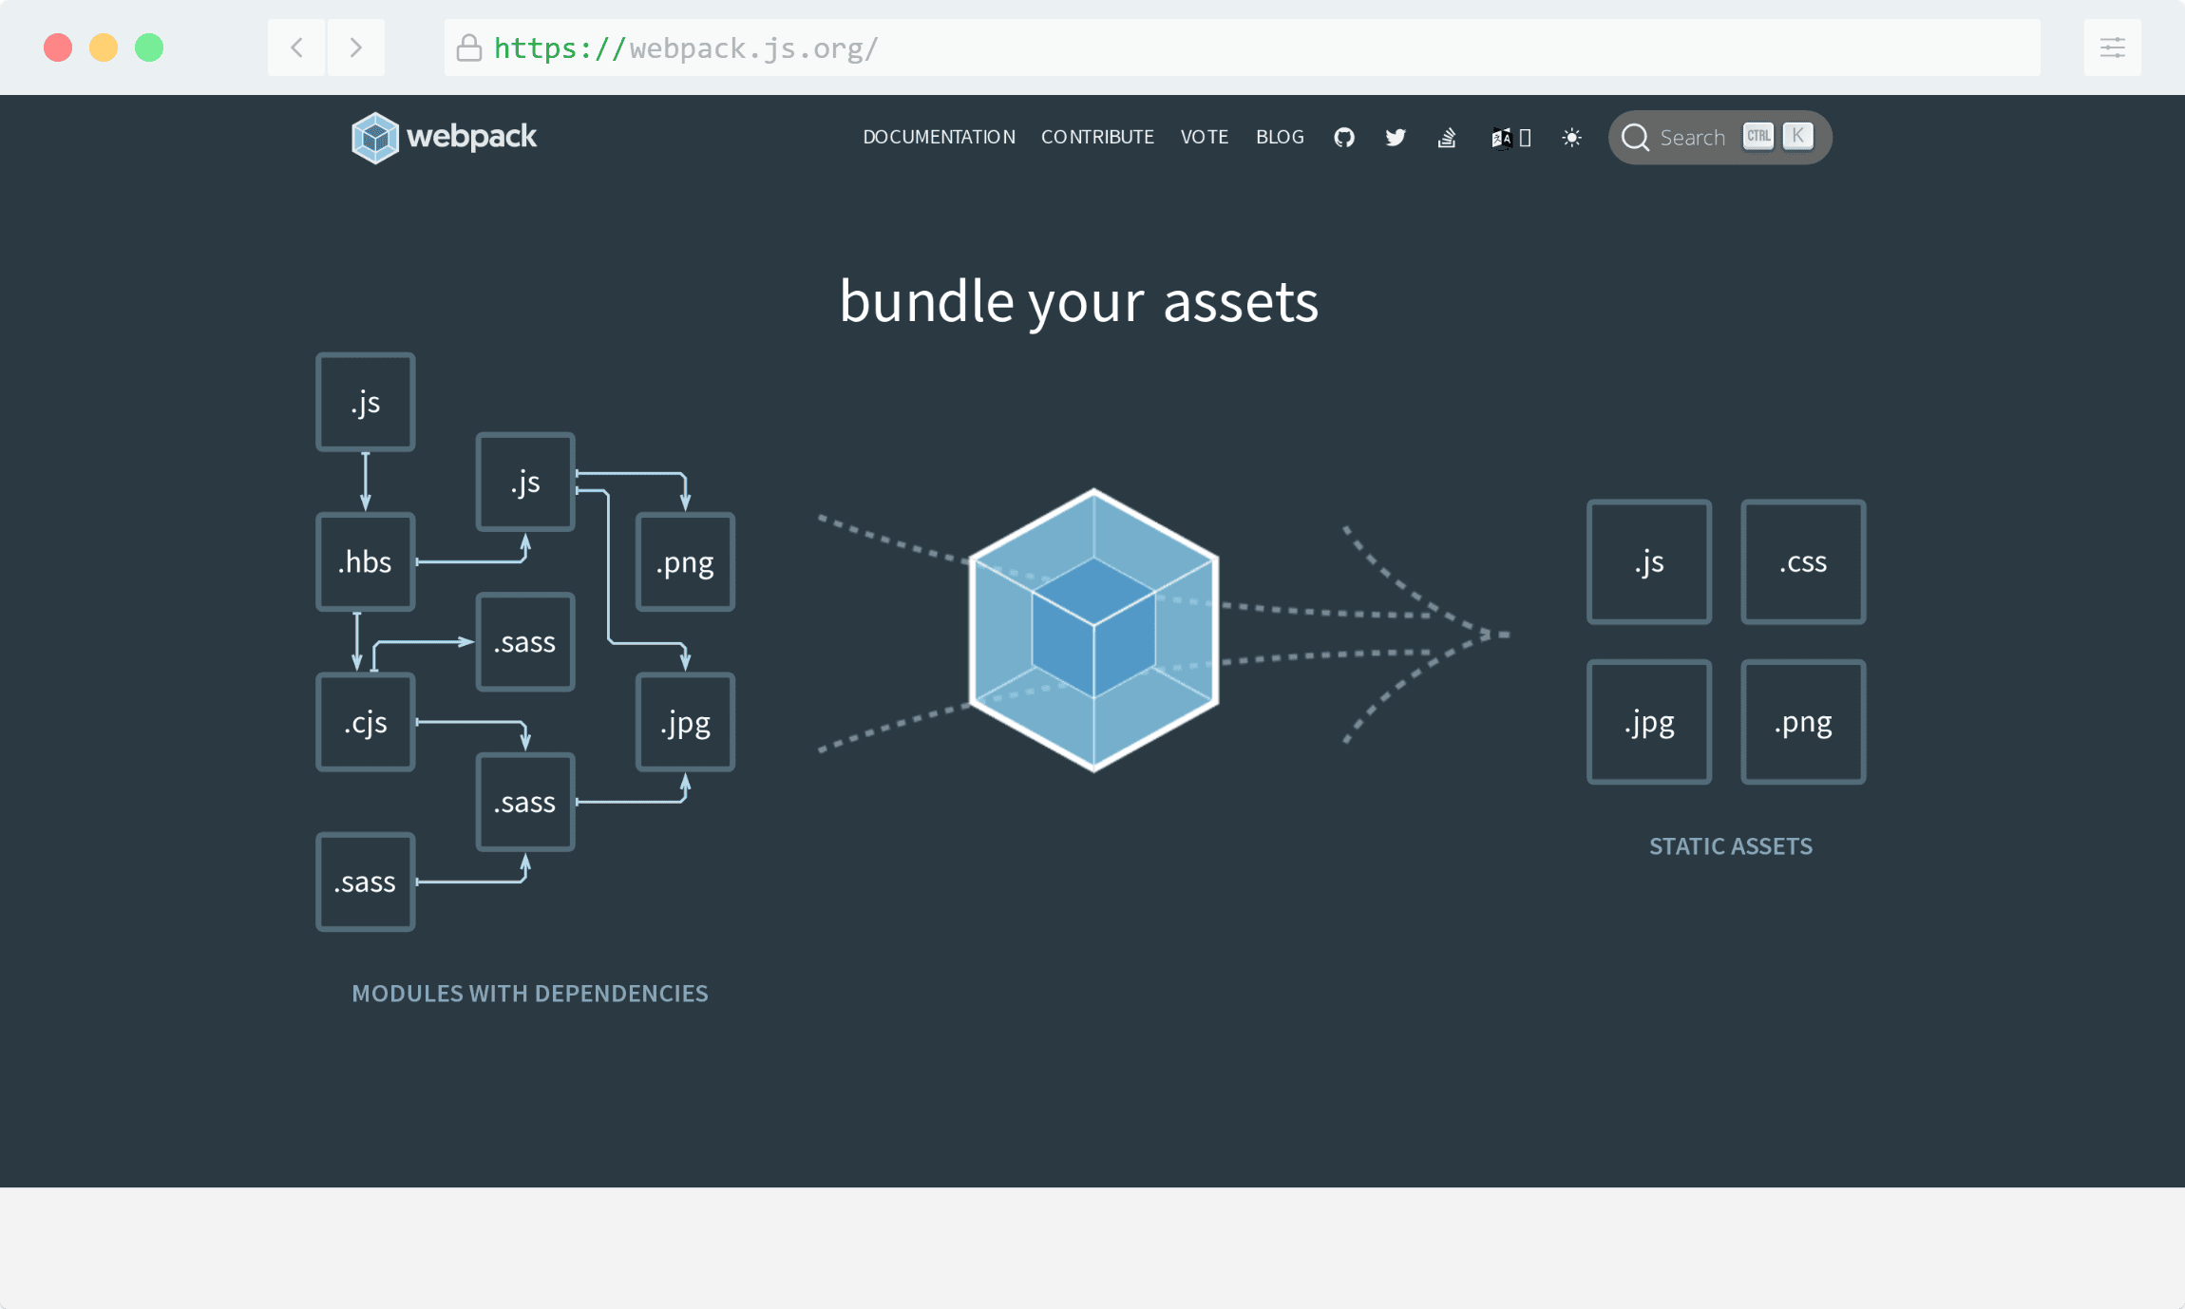The image size is (2185, 1309).
Task: Click the Twitter bird icon
Action: 1395,138
